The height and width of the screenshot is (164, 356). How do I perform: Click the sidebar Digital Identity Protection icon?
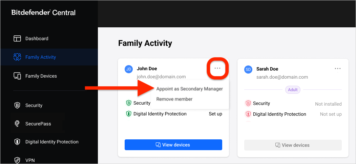click(17, 142)
